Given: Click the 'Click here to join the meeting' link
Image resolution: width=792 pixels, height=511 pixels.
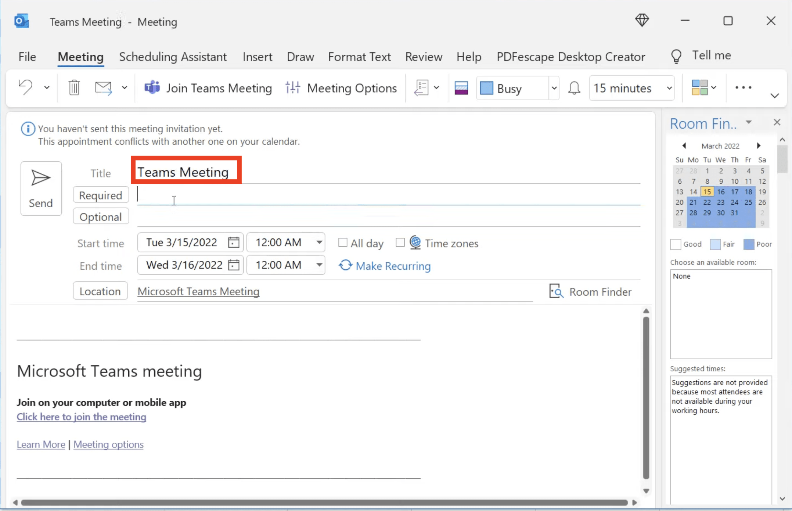Looking at the screenshot, I should 82,417.
